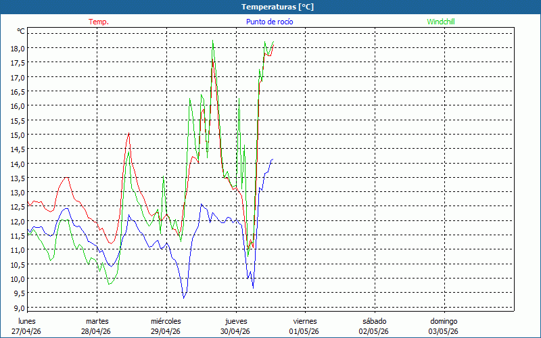Image resolution: width=541 pixels, height=338 pixels.
Task: Select the 03/05/26 date label
Action: pyautogui.click(x=444, y=331)
